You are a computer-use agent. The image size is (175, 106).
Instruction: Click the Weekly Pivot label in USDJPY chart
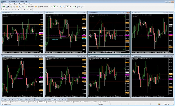(55, 39)
